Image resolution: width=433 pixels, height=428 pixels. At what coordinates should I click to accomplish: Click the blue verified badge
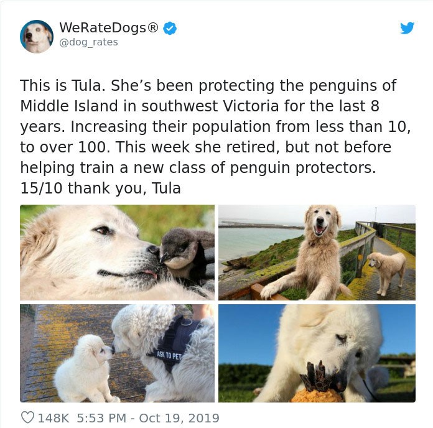coord(170,28)
